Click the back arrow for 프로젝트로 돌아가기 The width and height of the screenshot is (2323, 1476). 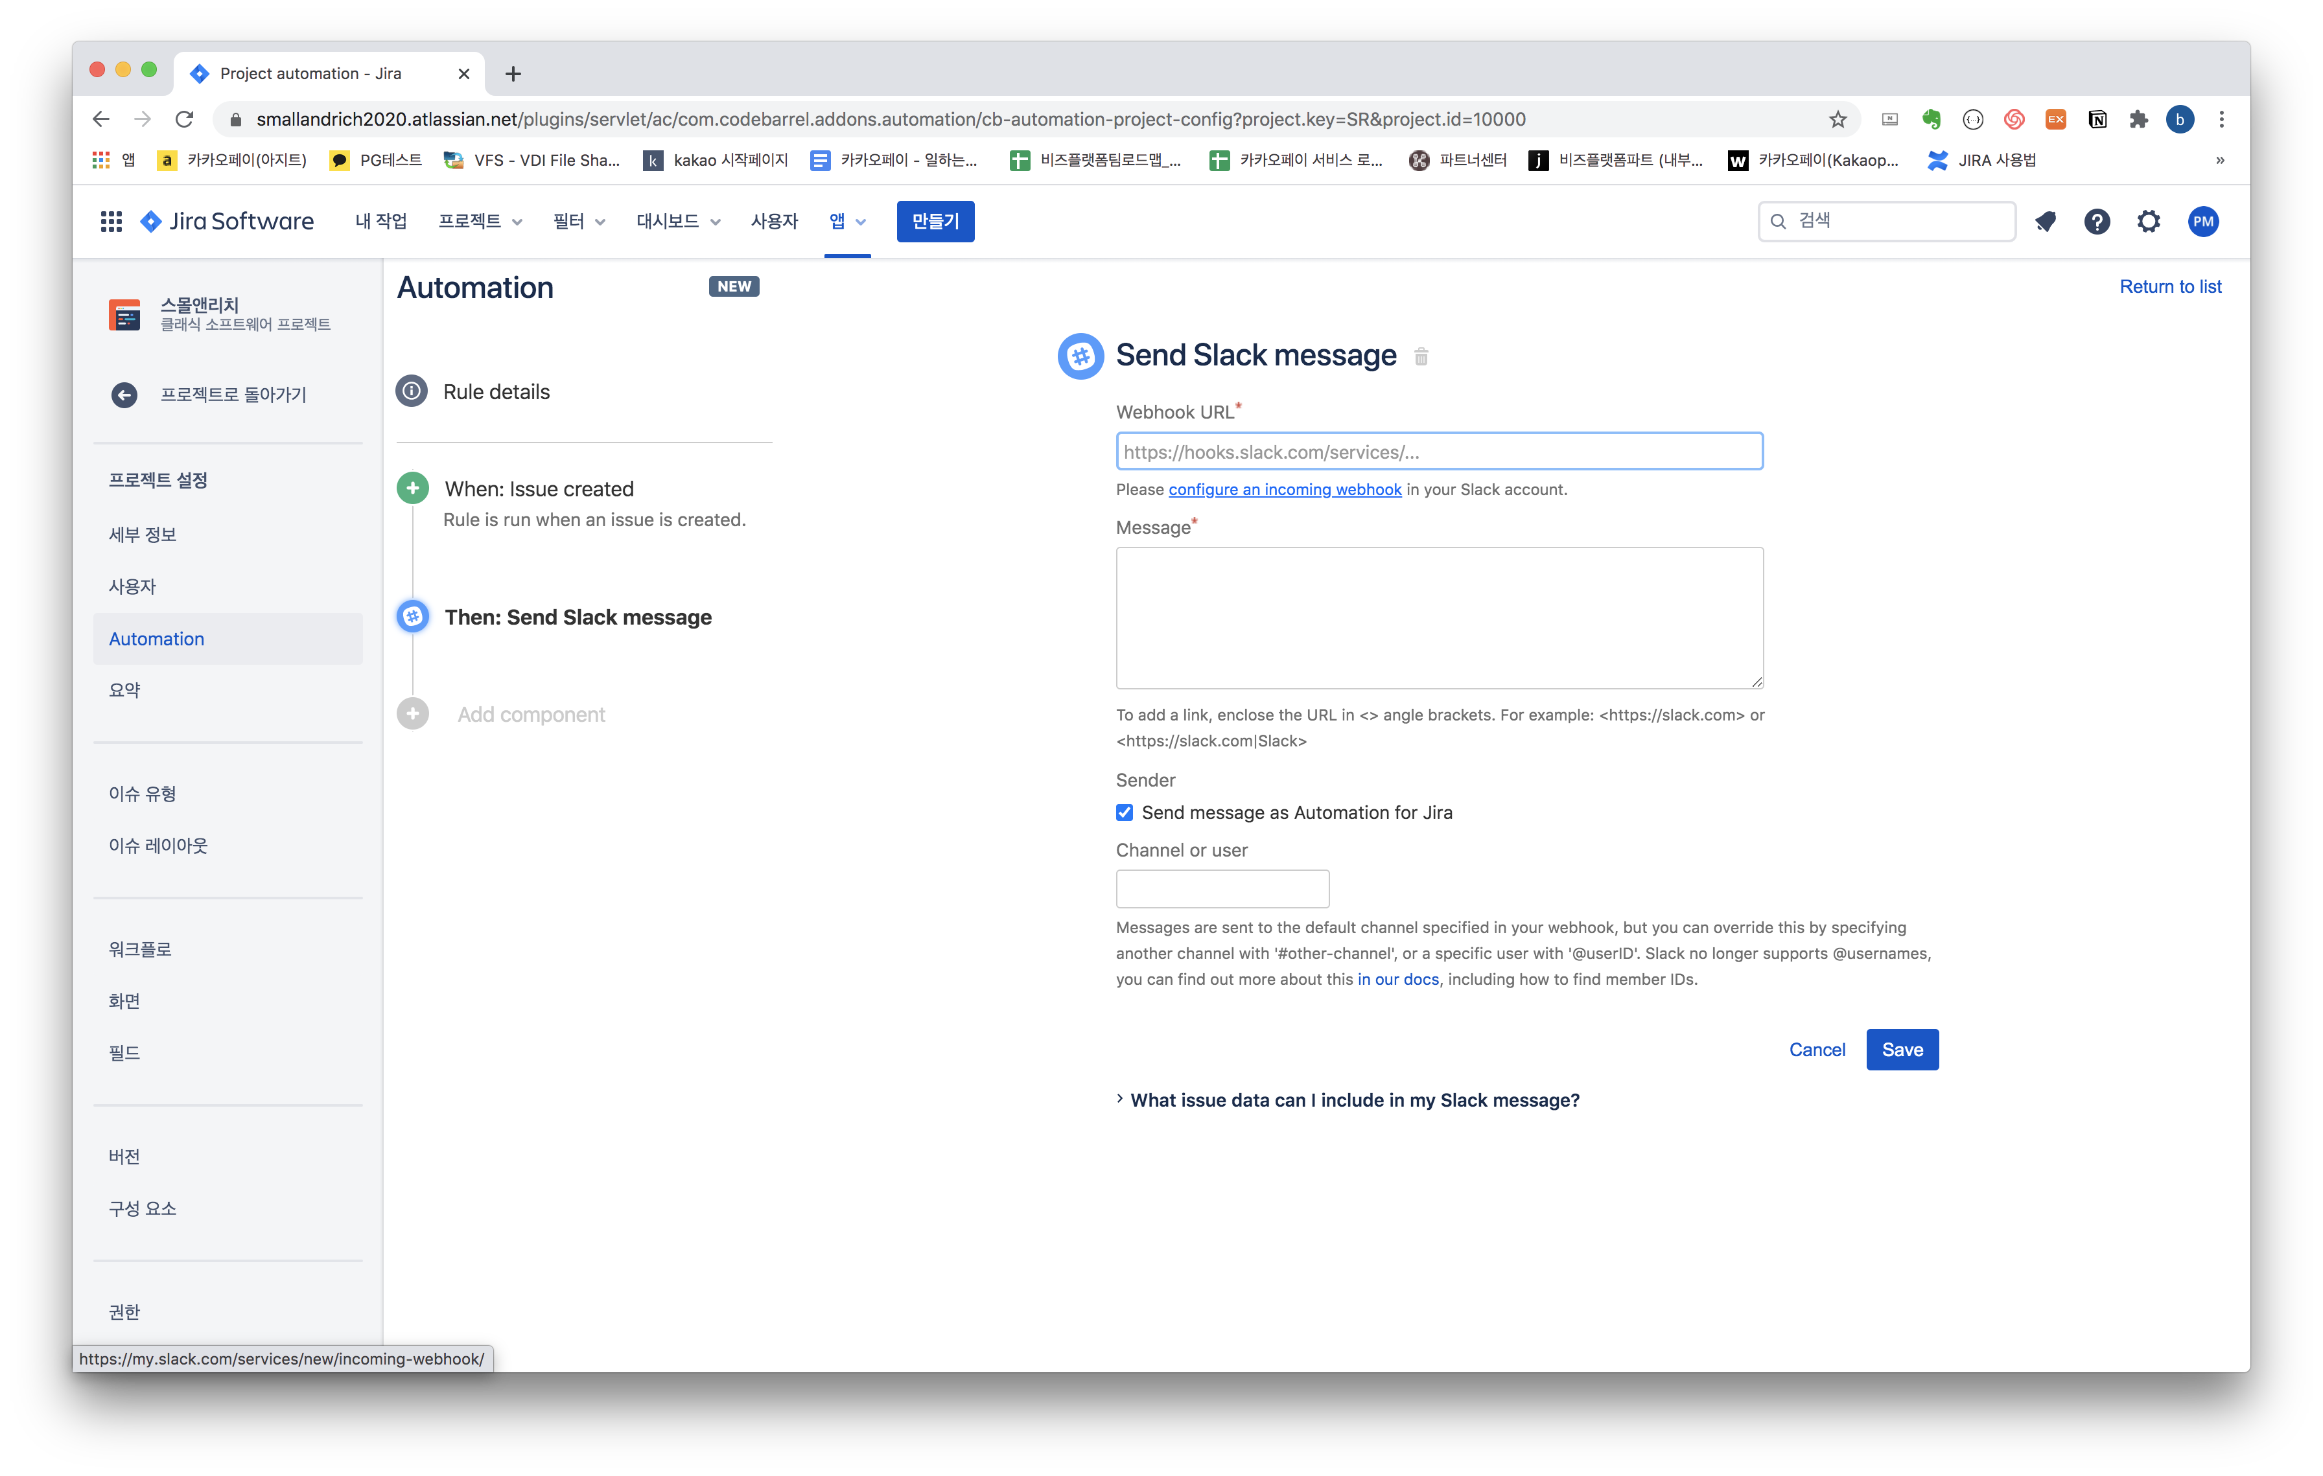(124, 395)
